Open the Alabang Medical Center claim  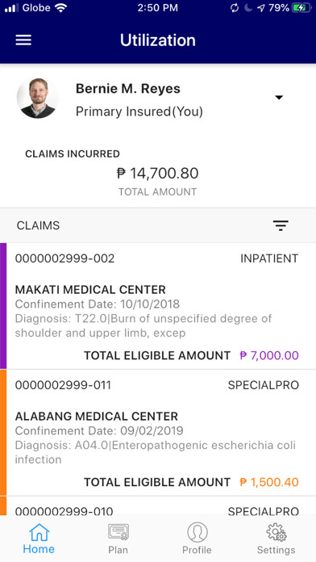(158, 433)
